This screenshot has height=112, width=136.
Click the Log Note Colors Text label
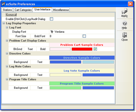point(40,75)
